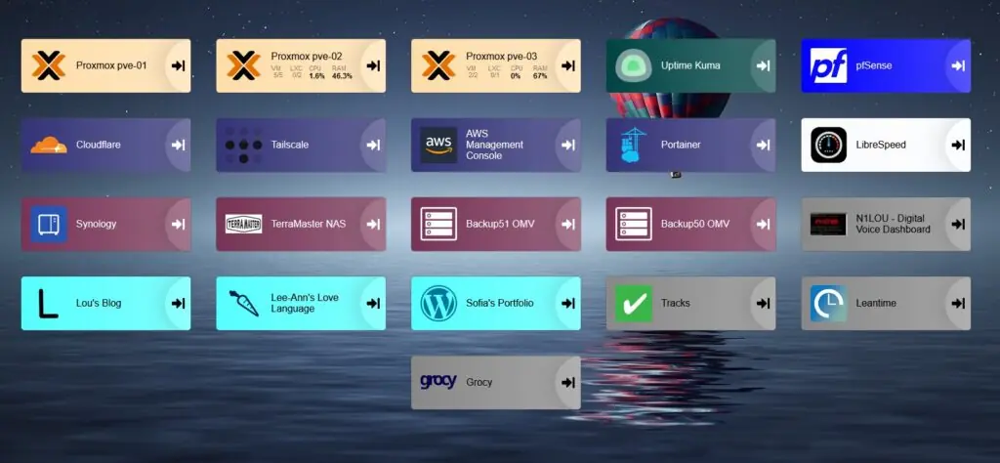Click the Proxmox logo on pve-03 card

(x=438, y=65)
